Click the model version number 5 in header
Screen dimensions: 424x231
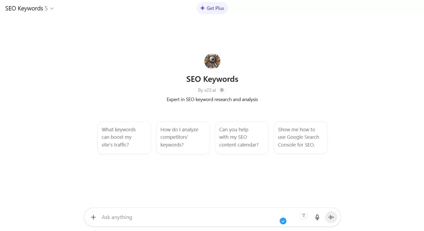[x=46, y=8]
